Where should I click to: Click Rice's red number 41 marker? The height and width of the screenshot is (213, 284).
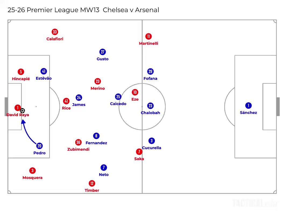coord(66,101)
